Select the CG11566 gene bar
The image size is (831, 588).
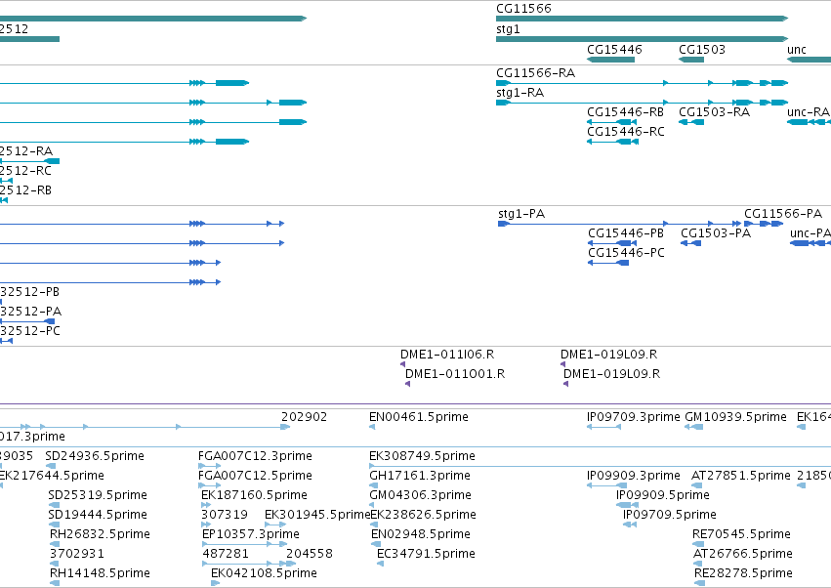pos(642,19)
